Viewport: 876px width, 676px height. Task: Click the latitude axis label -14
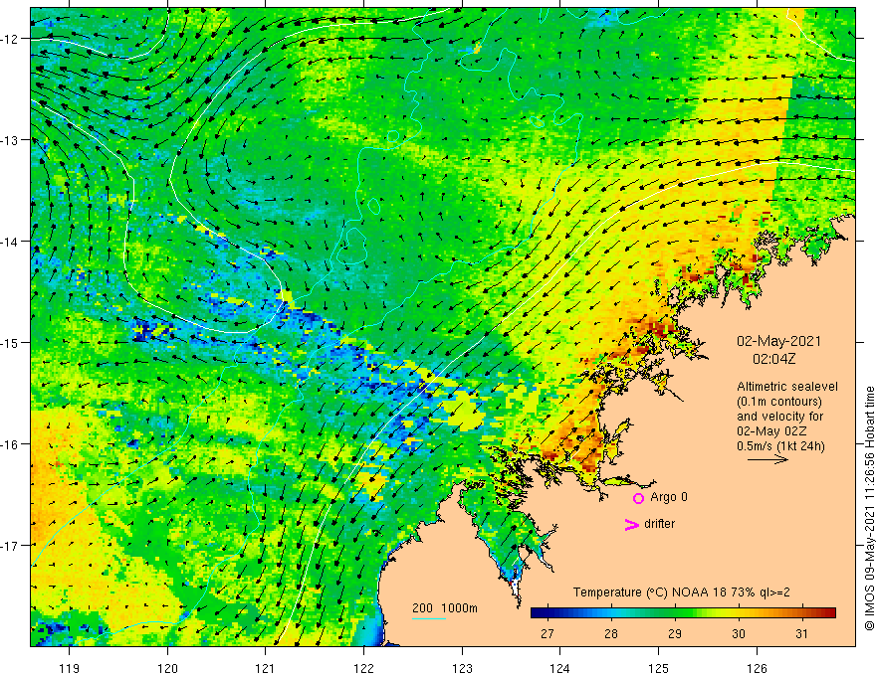pyautogui.click(x=10, y=242)
